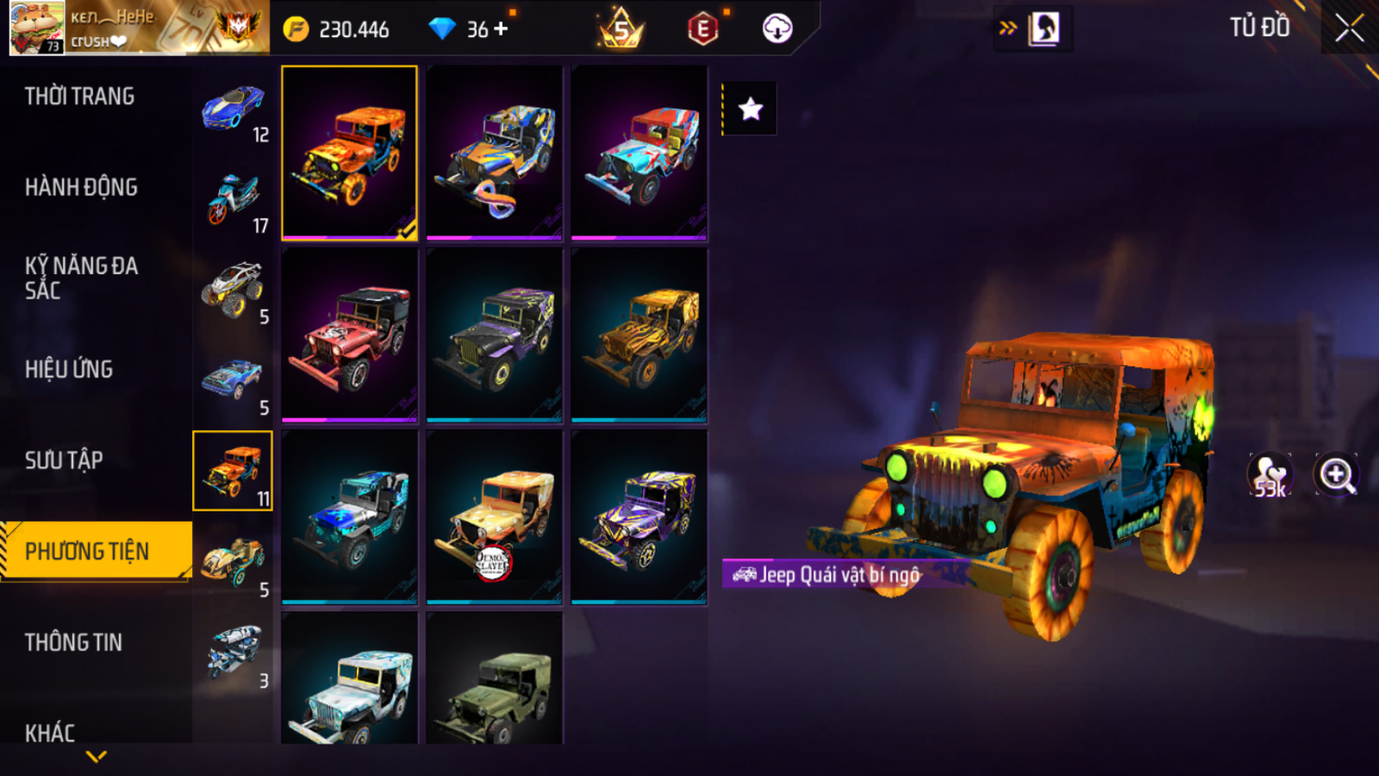Select the equipped orange pumpkin jeep skin
The width and height of the screenshot is (1379, 776).
[350, 153]
